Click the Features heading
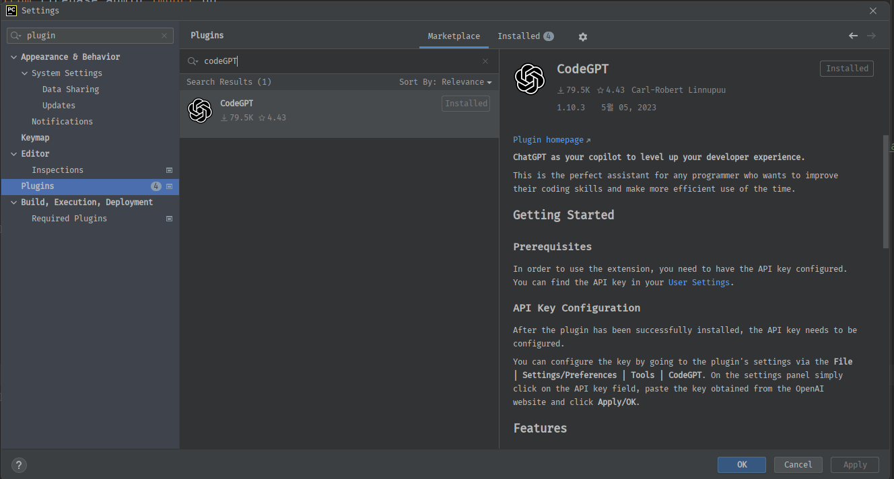Screen dimensions: 894x479 coord(540,429)
